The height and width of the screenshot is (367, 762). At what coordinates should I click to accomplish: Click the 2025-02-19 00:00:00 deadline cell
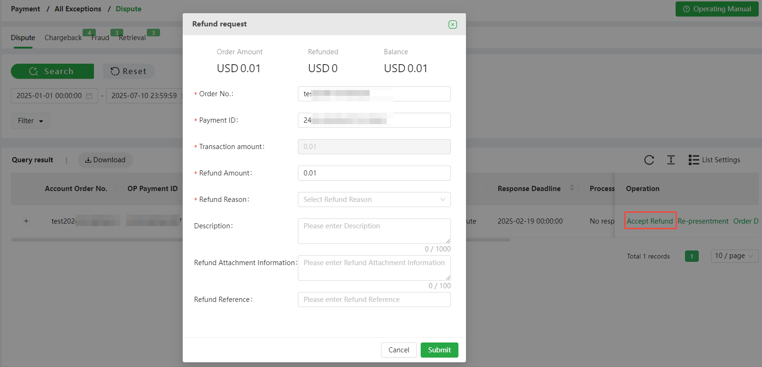pyautogui.click(x=530, y=221)
